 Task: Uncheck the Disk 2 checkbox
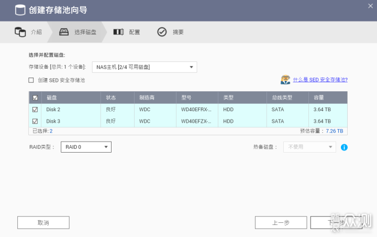[35, 110]
